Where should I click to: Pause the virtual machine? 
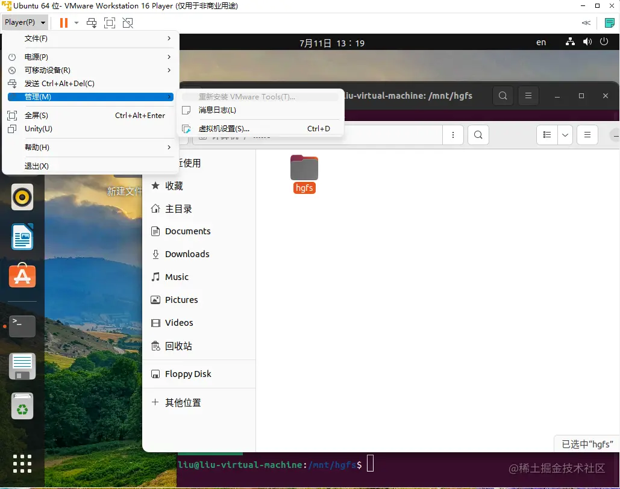click(x=64, y=23)
